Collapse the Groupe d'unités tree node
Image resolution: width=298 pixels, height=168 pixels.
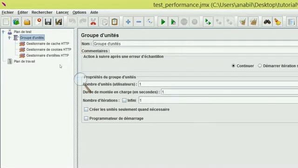9,38
